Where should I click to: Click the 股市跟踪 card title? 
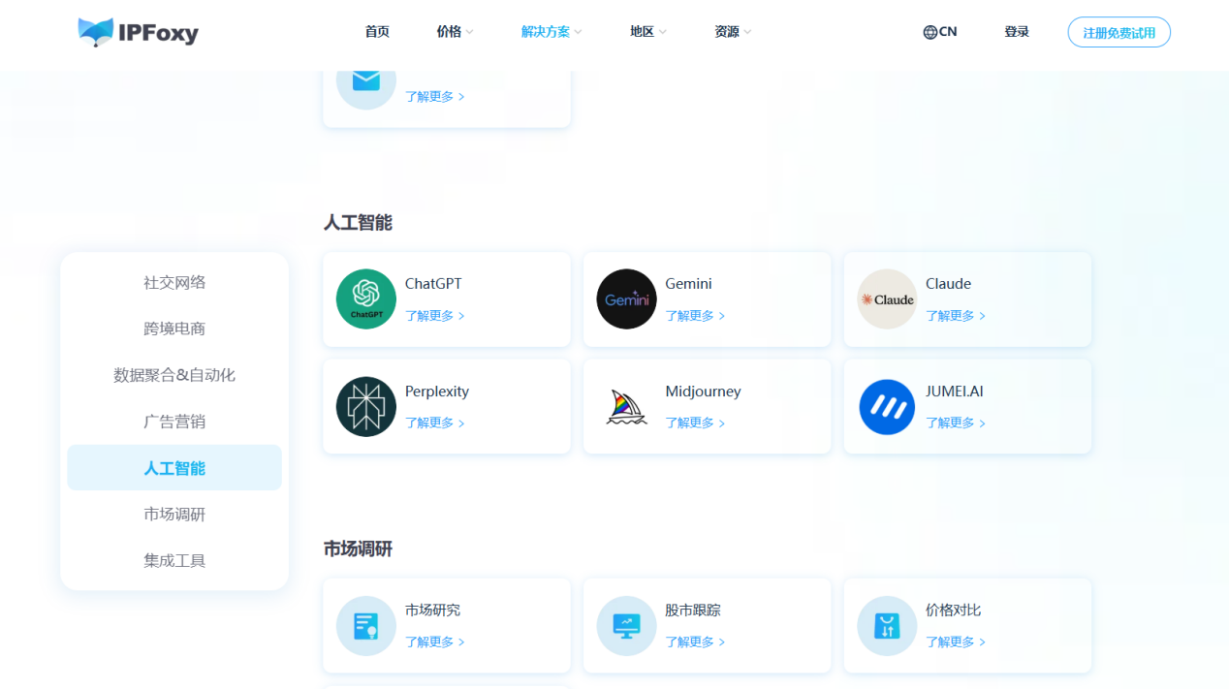[x=694, y=611]
